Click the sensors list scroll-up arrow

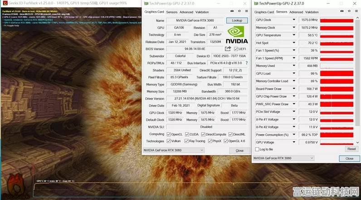[357, 18]
